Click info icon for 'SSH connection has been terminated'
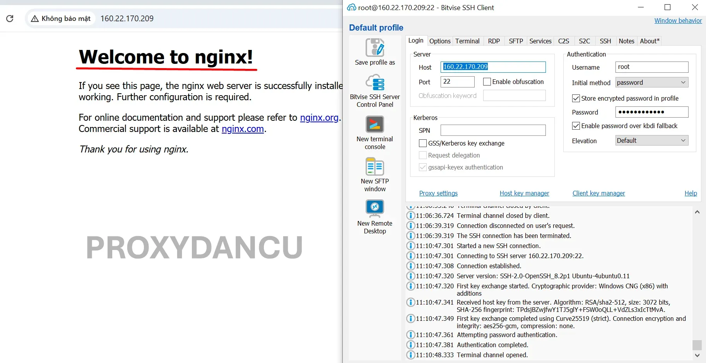 [x=411, y=236]
